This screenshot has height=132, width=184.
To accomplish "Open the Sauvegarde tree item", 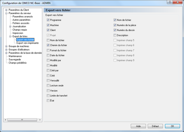I will [x=15, y=59].
